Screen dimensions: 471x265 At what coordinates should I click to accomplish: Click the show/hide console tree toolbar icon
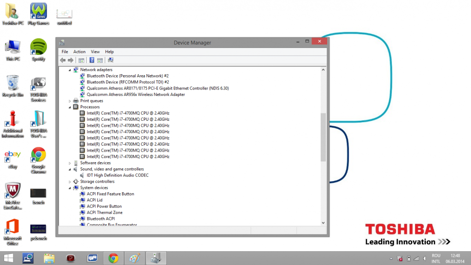point(81,60)
